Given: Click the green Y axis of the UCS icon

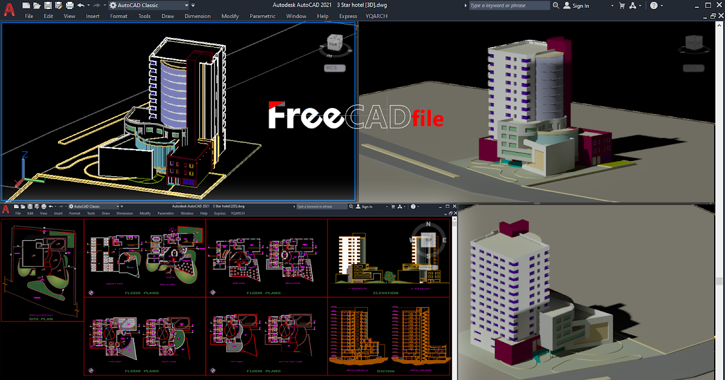Looking at the screenshot, I should point(34,180).
